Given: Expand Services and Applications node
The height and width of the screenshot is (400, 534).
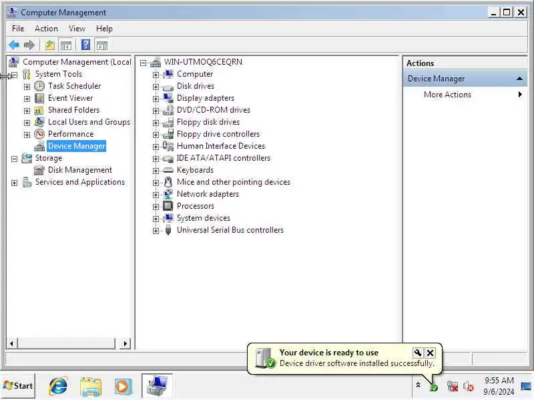Looking at the screenshot, I should tap(14, 183).
